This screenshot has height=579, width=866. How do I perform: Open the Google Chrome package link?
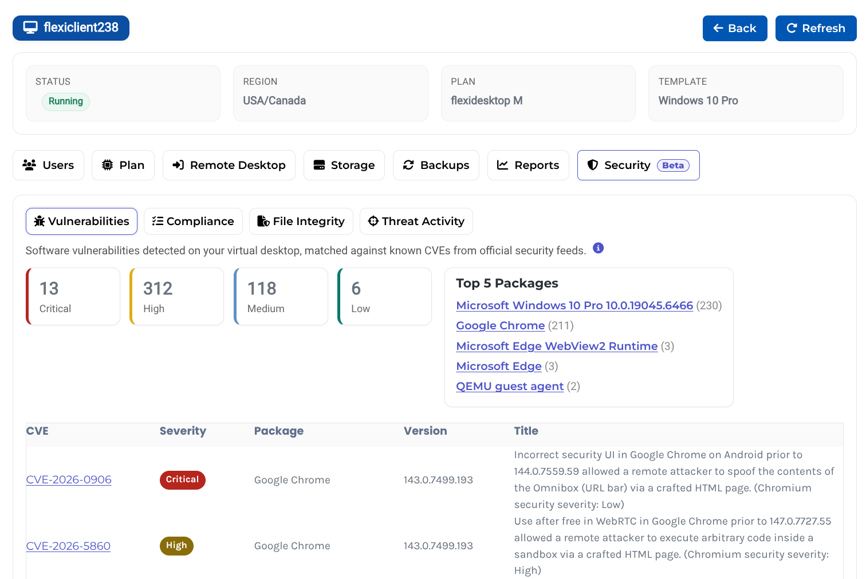click(x=501, y=325)
